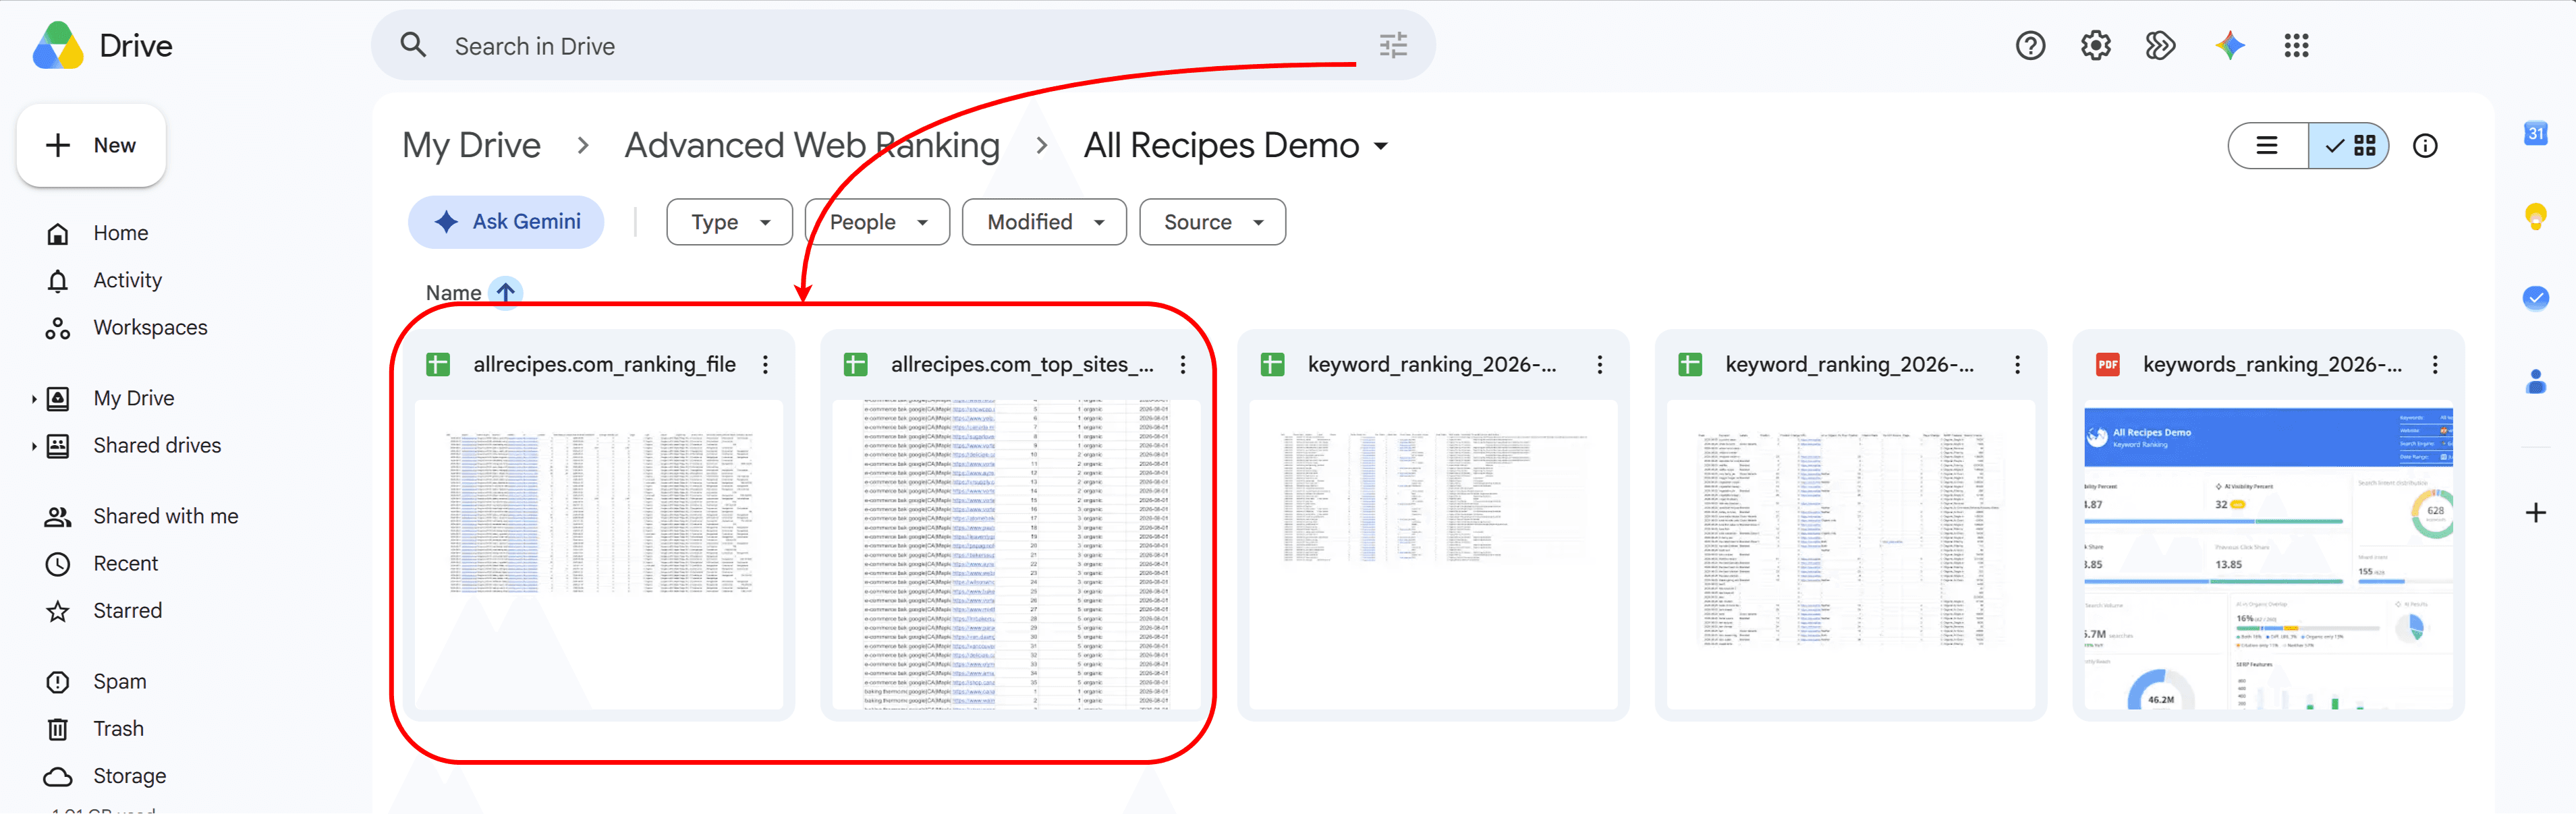Reverse sort direction arrow next to Name
This screenshot has width=2576, height=814.
coord(506,292)
